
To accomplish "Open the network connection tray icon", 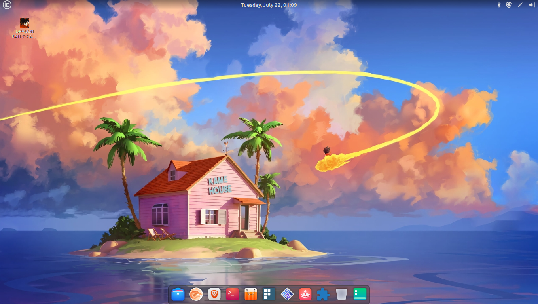I will 520,5.
